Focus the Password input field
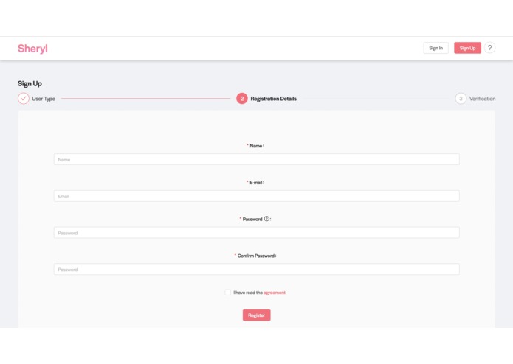 point(257,232)
